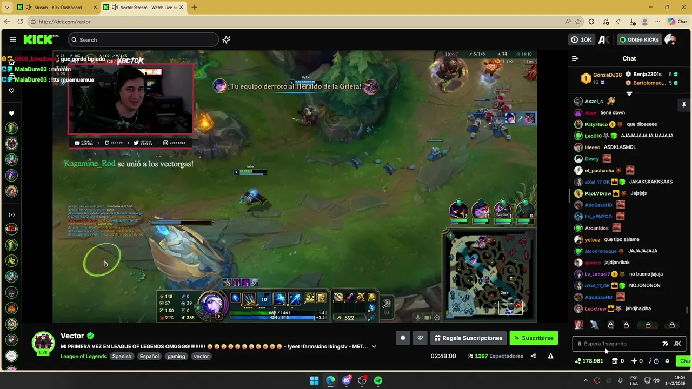This screenshot has height=389, width=692.
Task: Toggle stream notifications with the bell icon
Action: coord(403,338)
